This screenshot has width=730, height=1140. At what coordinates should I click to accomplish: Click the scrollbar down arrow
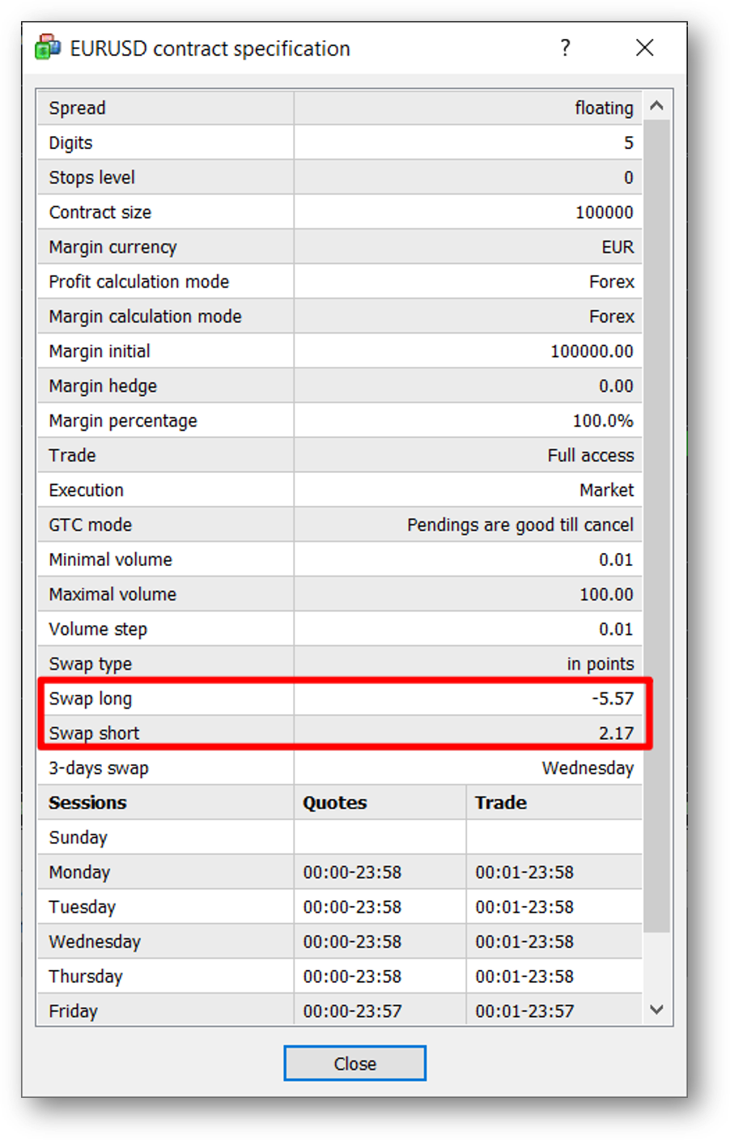point(657,1010)
